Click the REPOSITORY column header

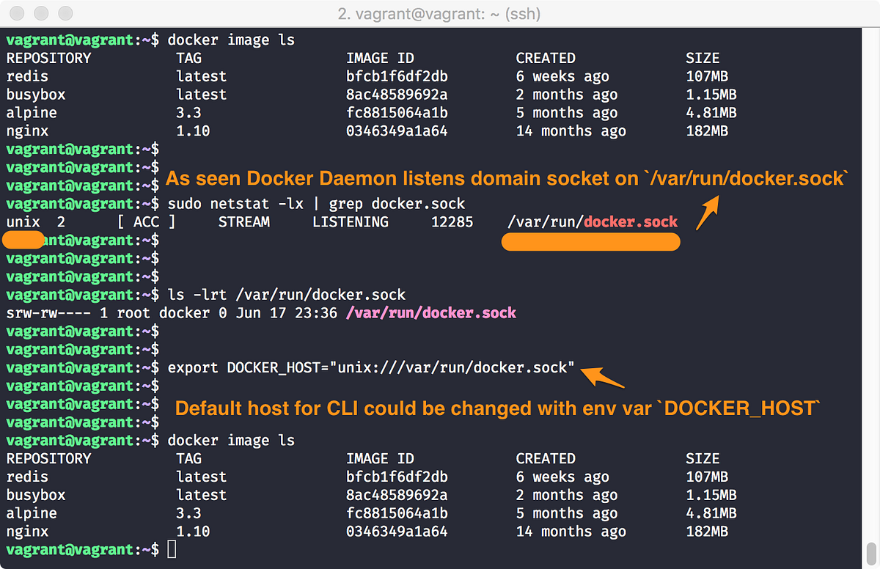[48, 58]
